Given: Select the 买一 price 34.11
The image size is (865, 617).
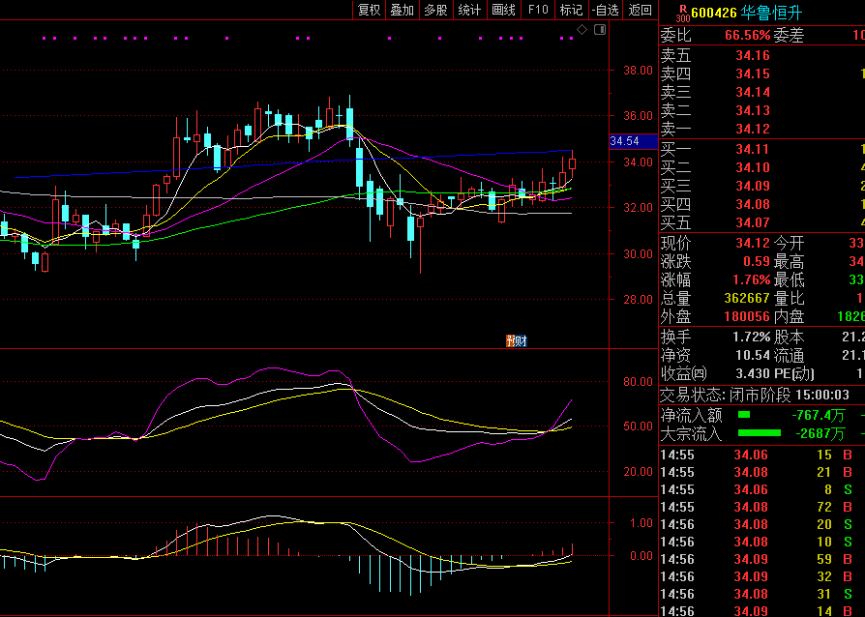Looking at the screenshot, I should pyautogui.click(x=753, y=149).
